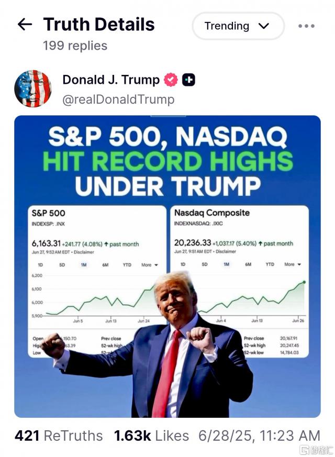Tap the 199 replies count
The width and height of the screenshot is (335, 457).
pos(75,46)
